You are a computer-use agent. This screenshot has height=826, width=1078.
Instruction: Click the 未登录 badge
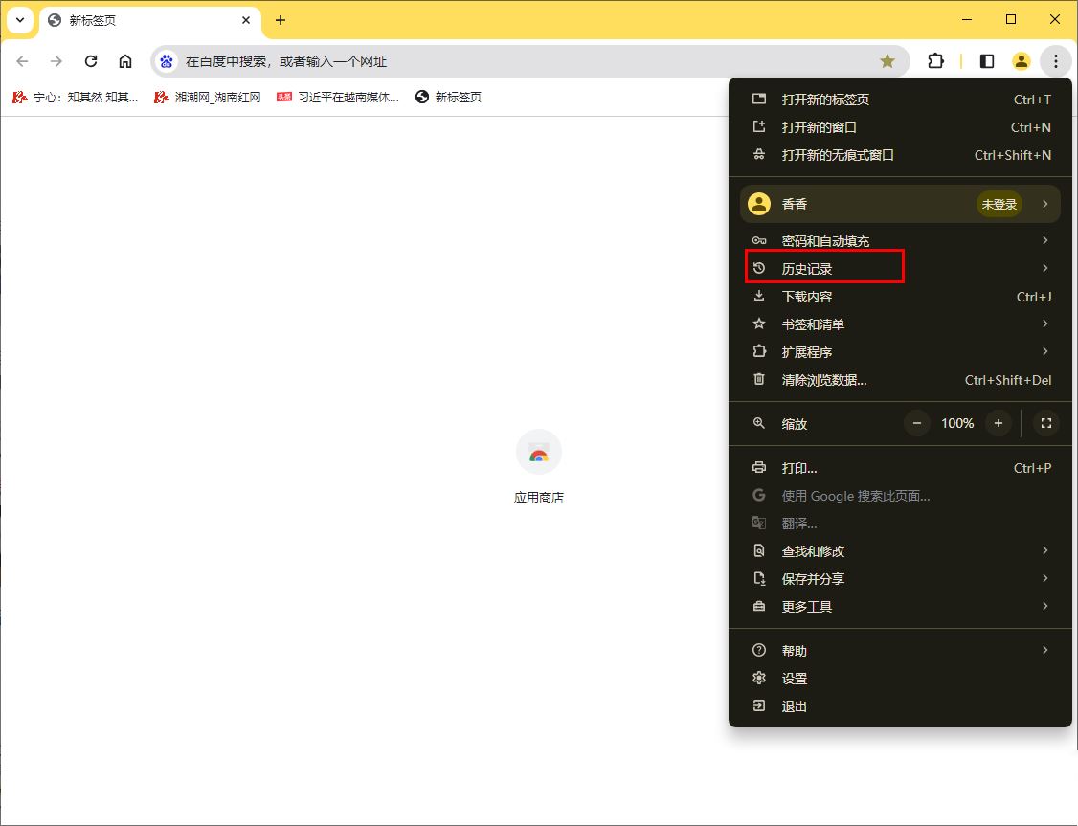999,204
